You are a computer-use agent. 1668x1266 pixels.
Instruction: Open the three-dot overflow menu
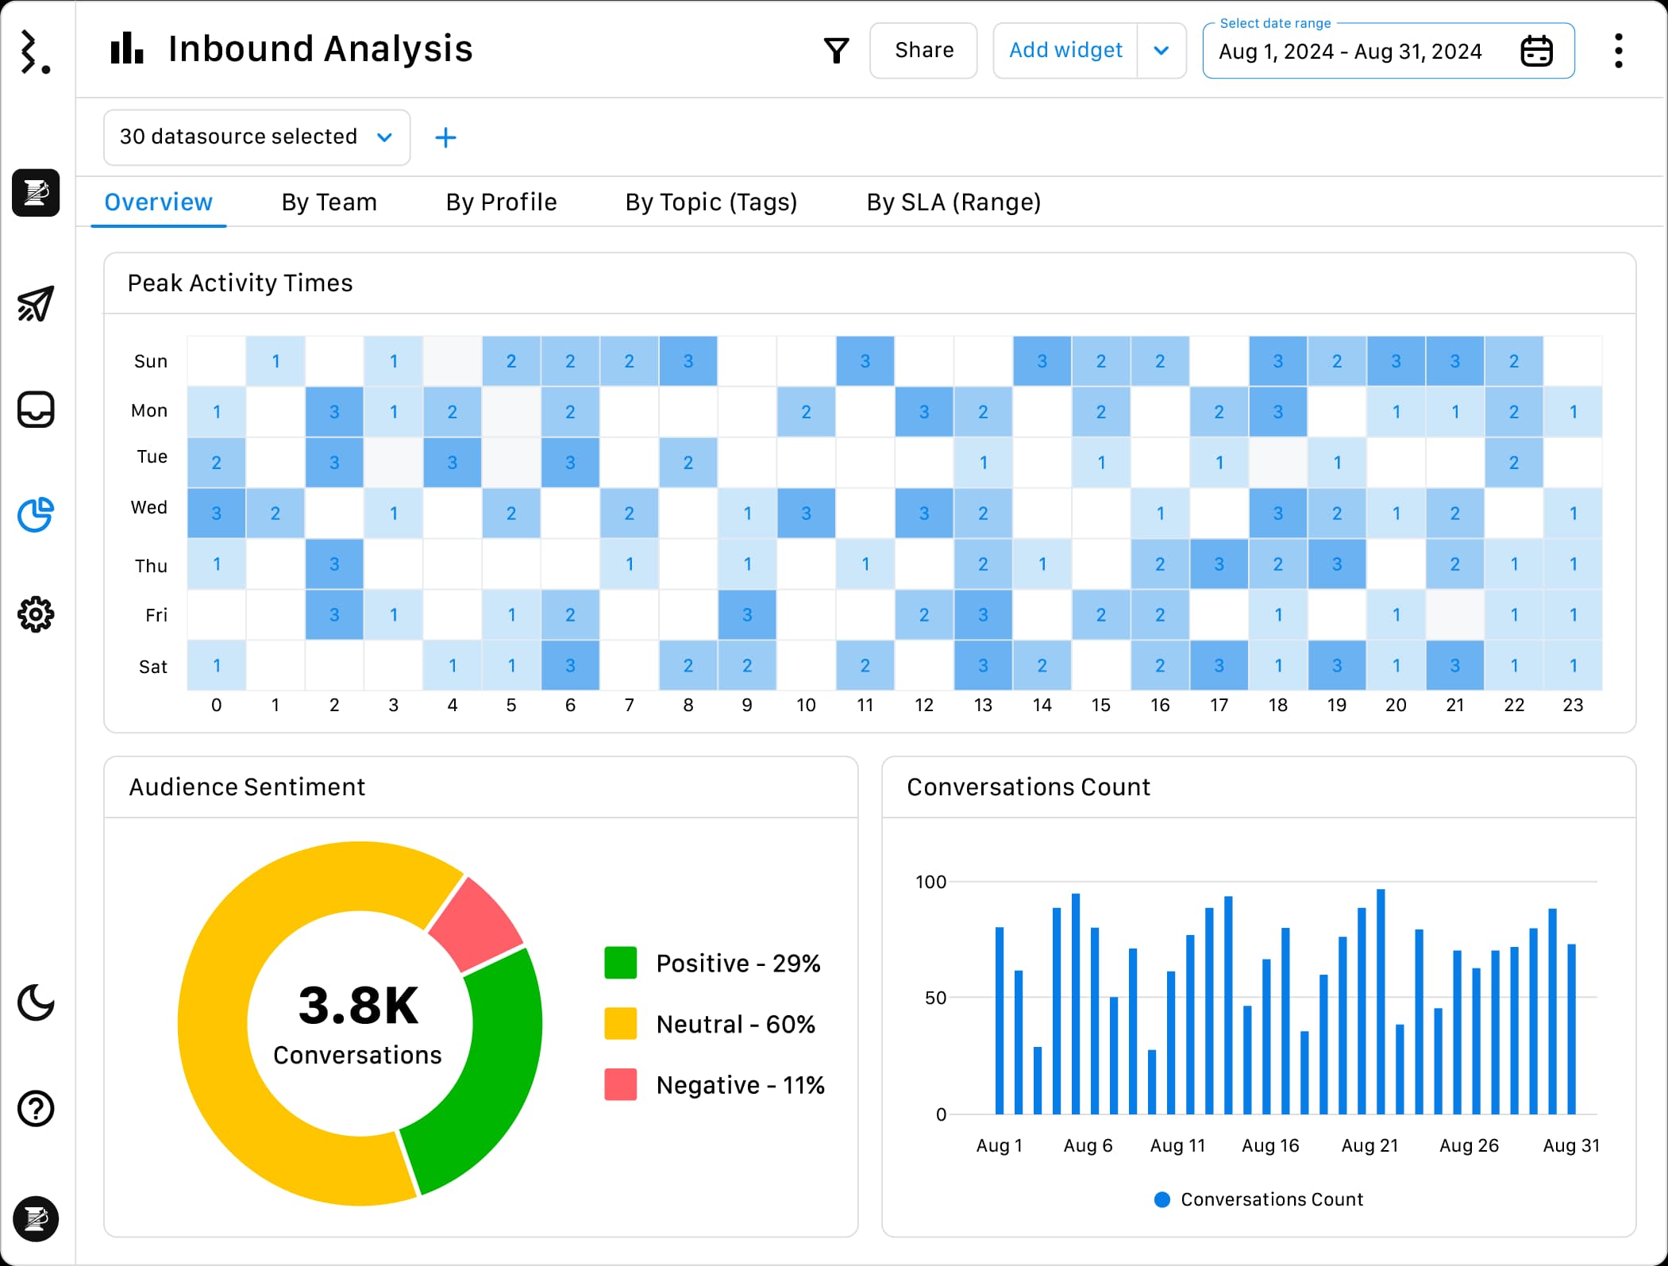tap(1618, 50)
